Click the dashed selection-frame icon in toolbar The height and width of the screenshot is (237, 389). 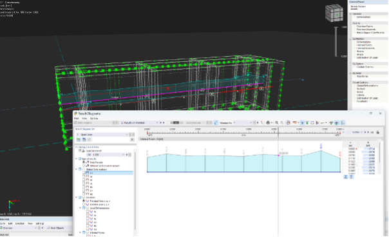(312, 122)
